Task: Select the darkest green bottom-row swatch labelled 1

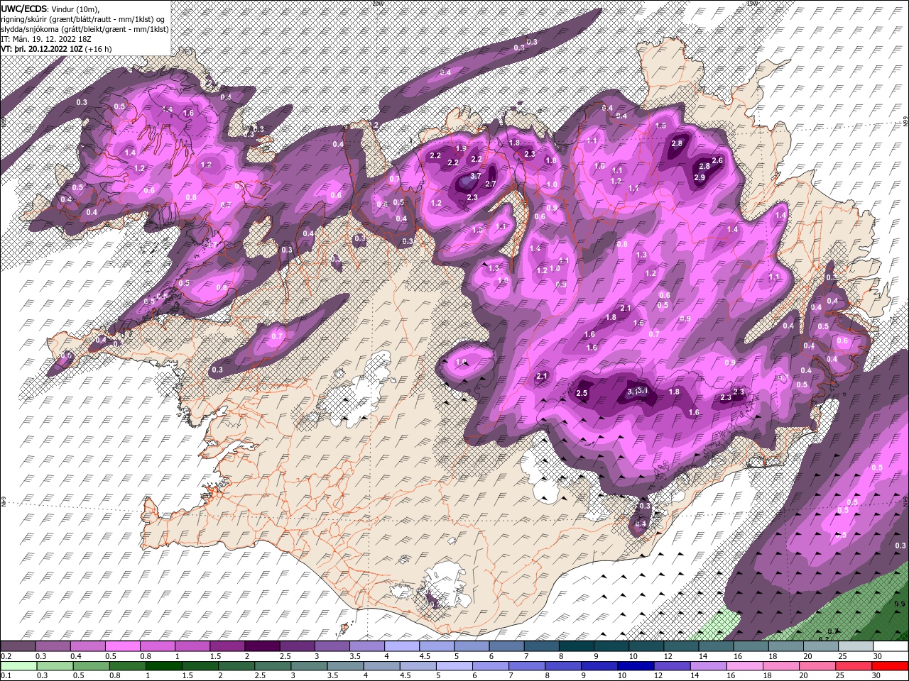Action: [x=163, y=666]
